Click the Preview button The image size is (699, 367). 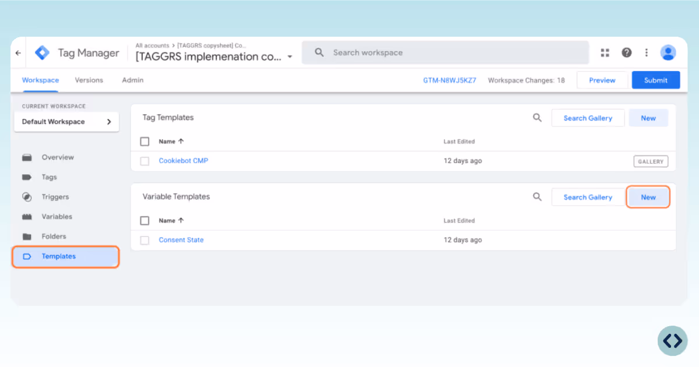(x=602, y=80)
